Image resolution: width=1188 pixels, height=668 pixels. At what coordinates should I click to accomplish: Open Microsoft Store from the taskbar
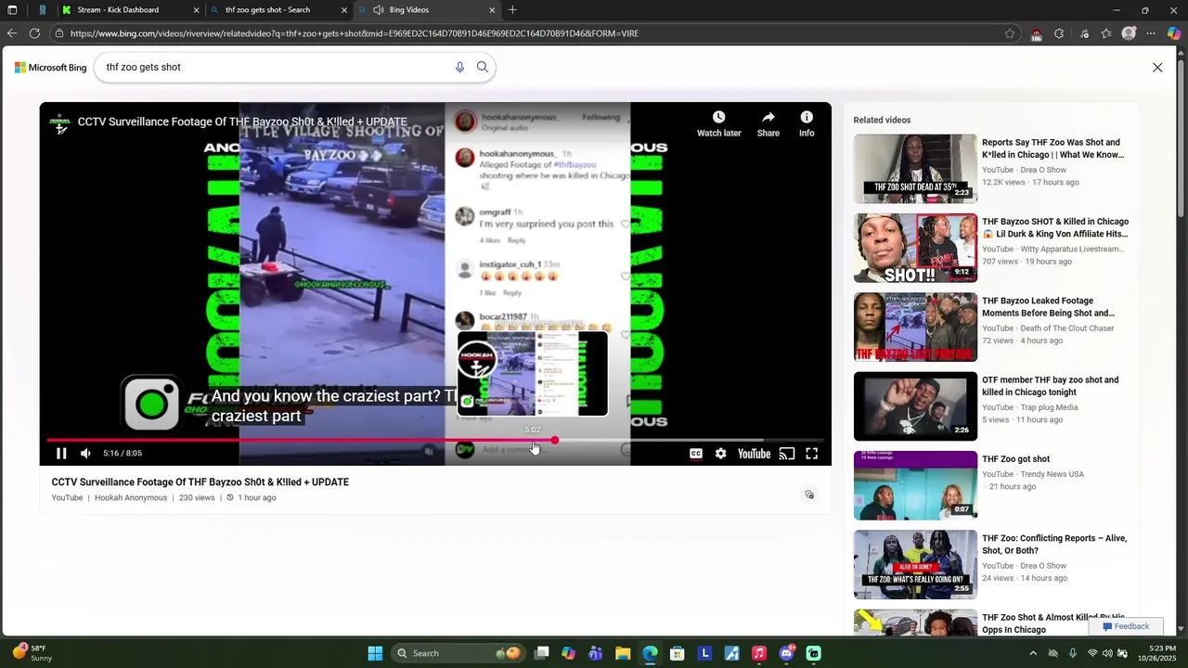[678, 653]
